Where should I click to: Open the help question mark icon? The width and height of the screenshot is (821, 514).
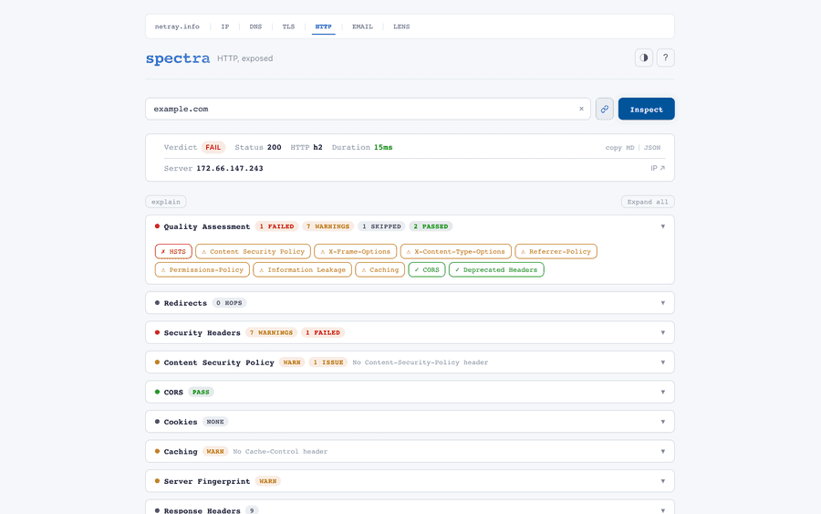[666, 58]
